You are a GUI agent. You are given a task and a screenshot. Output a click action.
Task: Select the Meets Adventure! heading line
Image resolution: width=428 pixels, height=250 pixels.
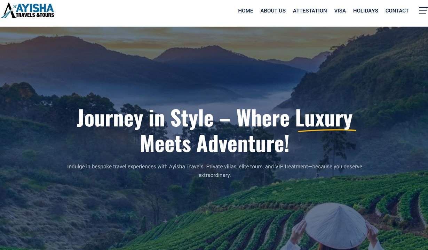(x=215, y=143)
